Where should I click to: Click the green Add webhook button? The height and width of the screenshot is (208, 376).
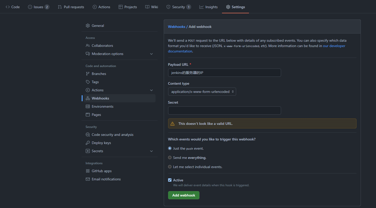click(x=184, y=195)
